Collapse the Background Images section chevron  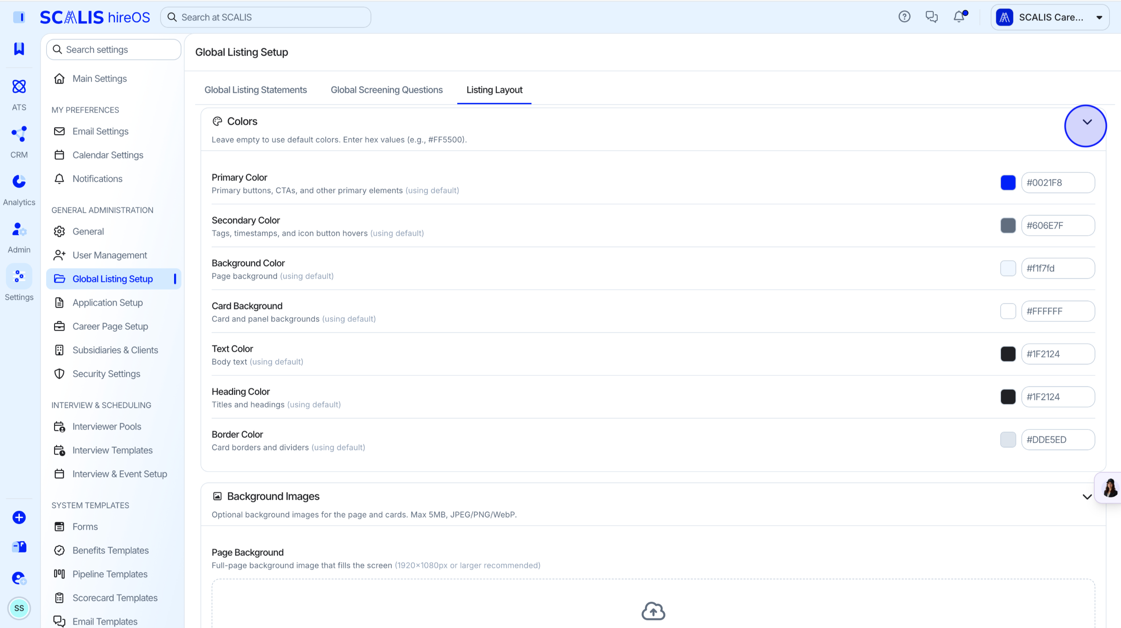(x=1087, y=497)
